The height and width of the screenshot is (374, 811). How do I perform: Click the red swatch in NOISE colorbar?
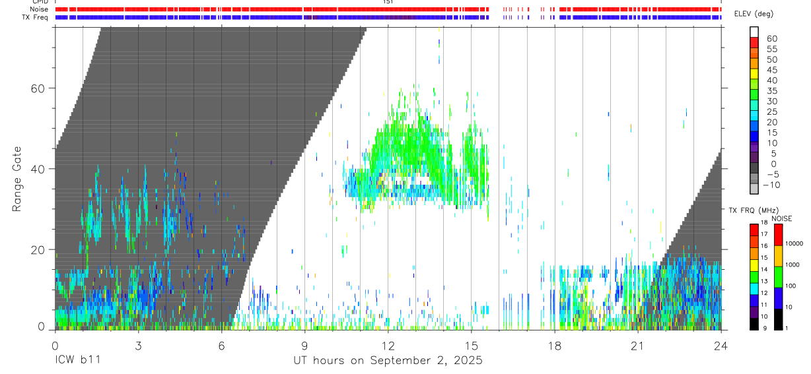779,235
